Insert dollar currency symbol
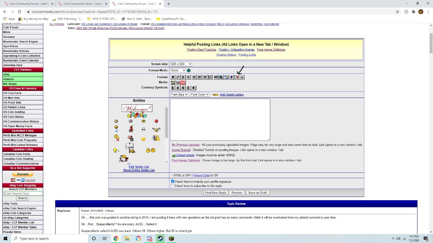 click(x=173, y=88)
